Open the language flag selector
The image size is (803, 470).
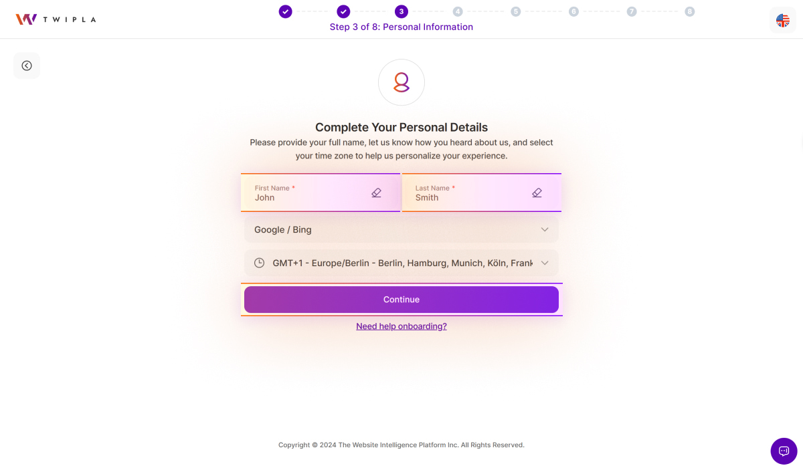[782, 20]
